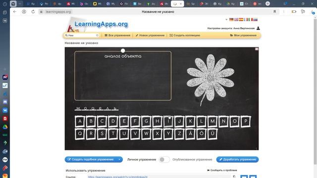
Task: Open the R icon in the sidebar
Action: point(5,77)
